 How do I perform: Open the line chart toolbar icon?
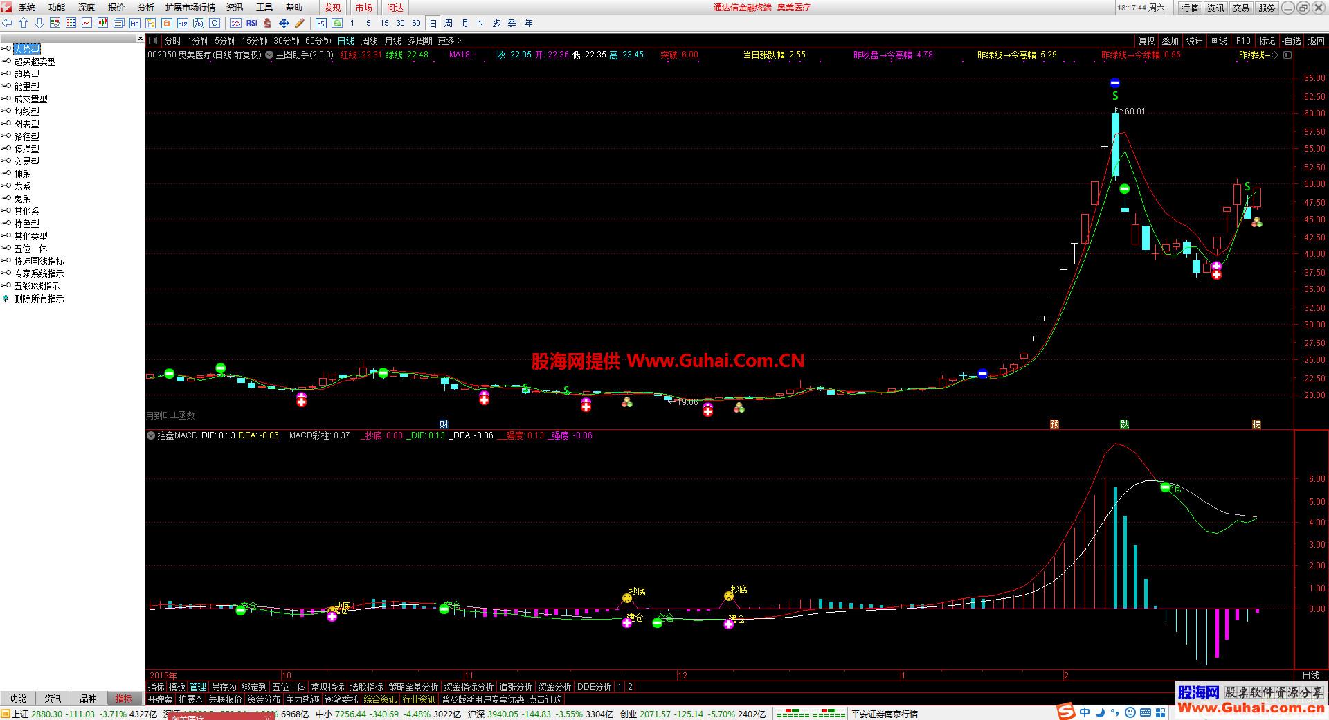(x=87, y=23)
